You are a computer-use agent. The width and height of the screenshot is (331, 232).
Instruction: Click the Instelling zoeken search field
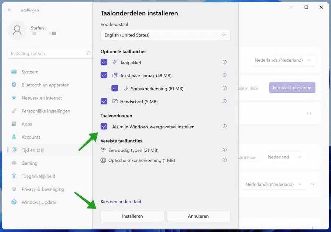tap(50, 53)
